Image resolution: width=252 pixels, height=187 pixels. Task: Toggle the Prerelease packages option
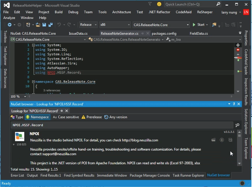(92, 117)
